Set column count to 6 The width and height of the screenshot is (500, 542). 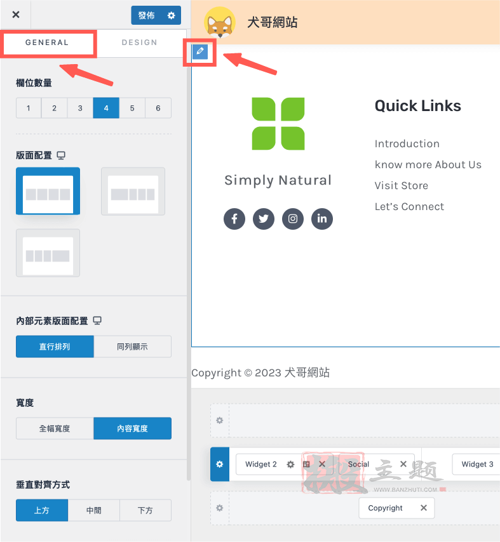pos(158,108)
